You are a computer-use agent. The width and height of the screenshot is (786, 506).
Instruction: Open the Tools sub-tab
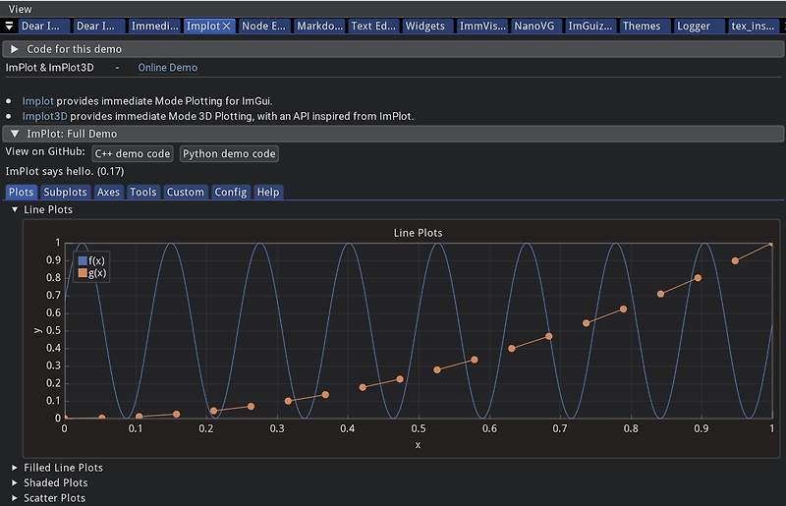pyautogui.click(x=143, y=192)
